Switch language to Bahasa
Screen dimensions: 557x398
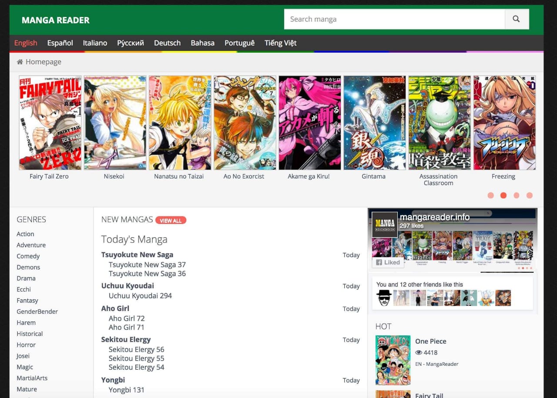202,43
